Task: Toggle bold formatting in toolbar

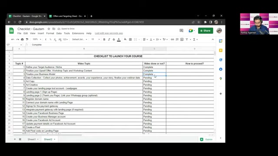Action: click(104, 39)
